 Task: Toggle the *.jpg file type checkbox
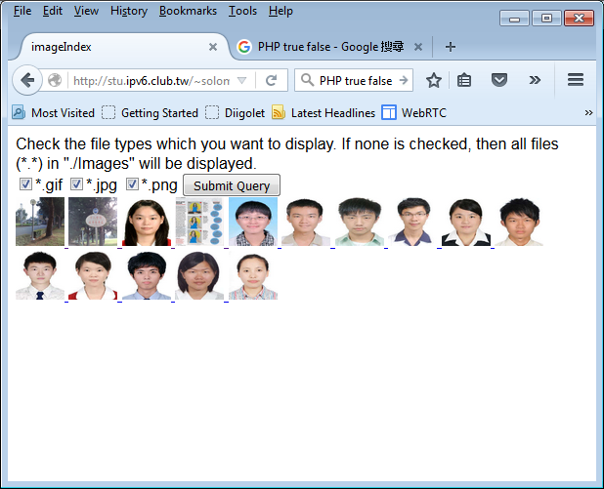tap(76, 184)
